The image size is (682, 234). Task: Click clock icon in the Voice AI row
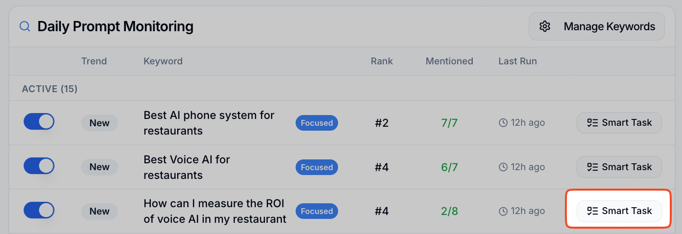[x=503, y=167]
